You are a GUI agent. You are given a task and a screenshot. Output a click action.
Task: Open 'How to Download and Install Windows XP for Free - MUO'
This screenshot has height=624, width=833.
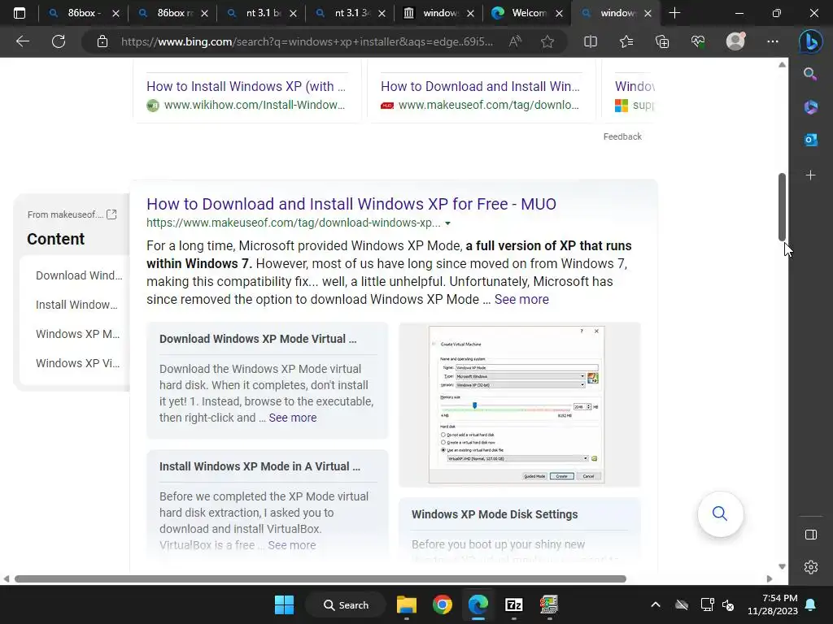click(x=351, y=204)
